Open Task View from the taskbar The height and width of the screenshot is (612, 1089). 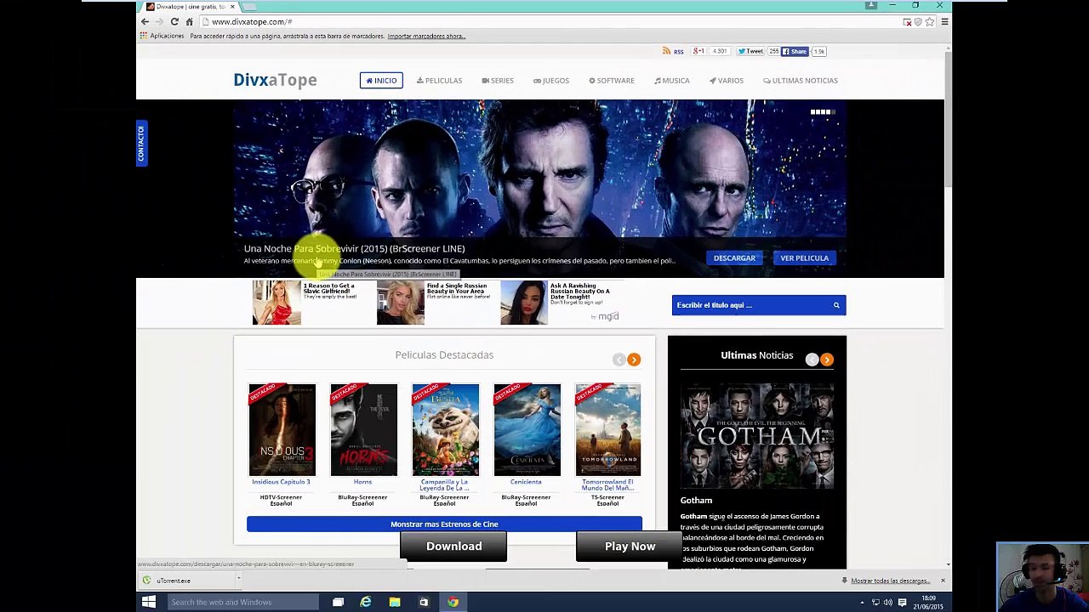[x=338, y=602]
